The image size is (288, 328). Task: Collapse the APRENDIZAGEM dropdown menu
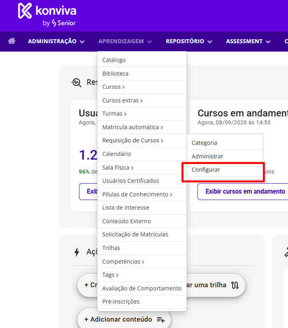(125, 41)
